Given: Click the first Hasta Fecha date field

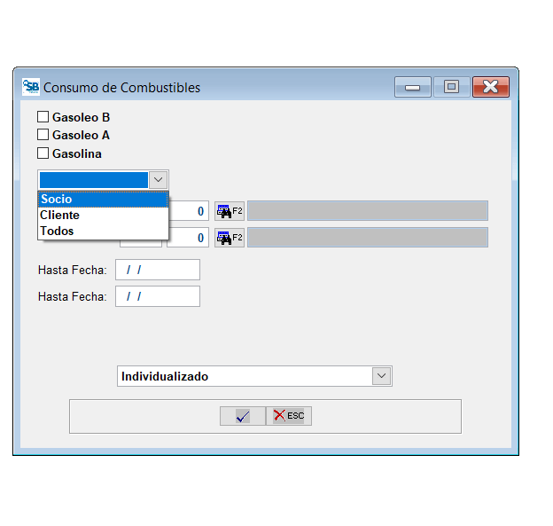Looking at the screenshot, I should [x=157, y=270].
